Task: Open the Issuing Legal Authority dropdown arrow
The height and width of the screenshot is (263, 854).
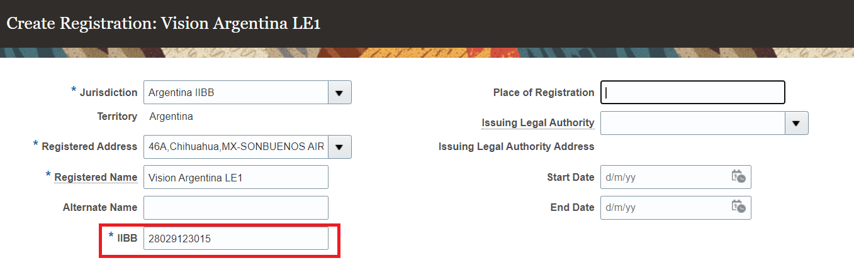Action: click(x=796, y=123)
